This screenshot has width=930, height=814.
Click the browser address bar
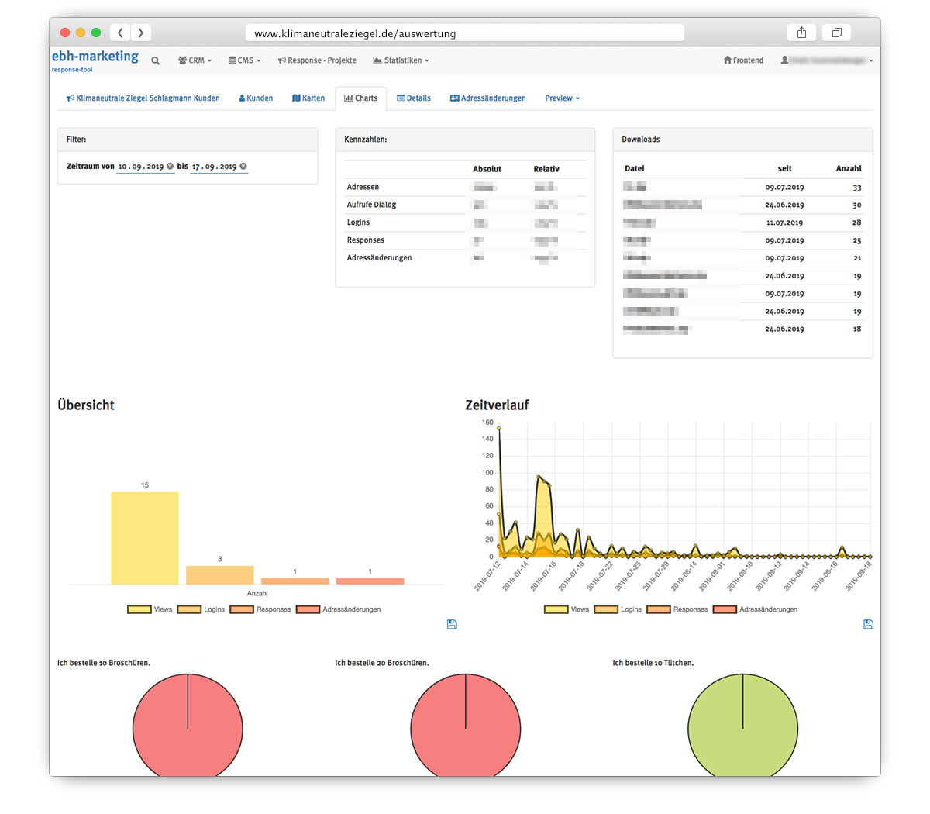465,33
